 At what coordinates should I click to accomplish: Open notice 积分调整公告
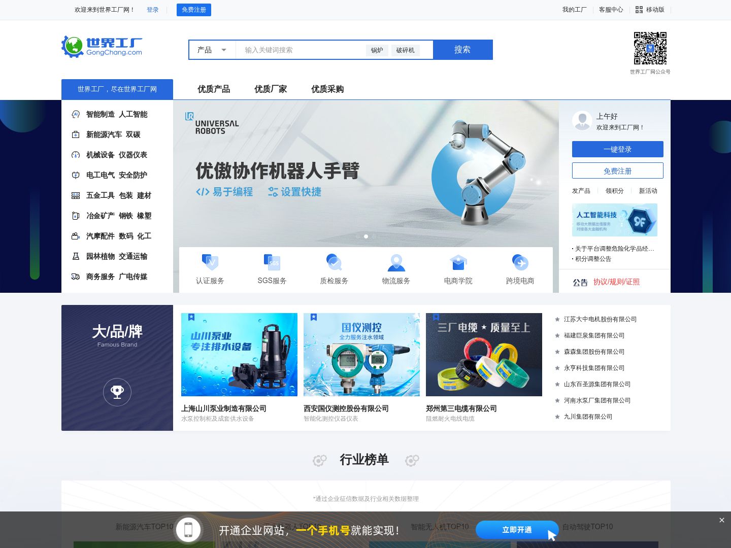pyautogui.click(x=593, y=259)
